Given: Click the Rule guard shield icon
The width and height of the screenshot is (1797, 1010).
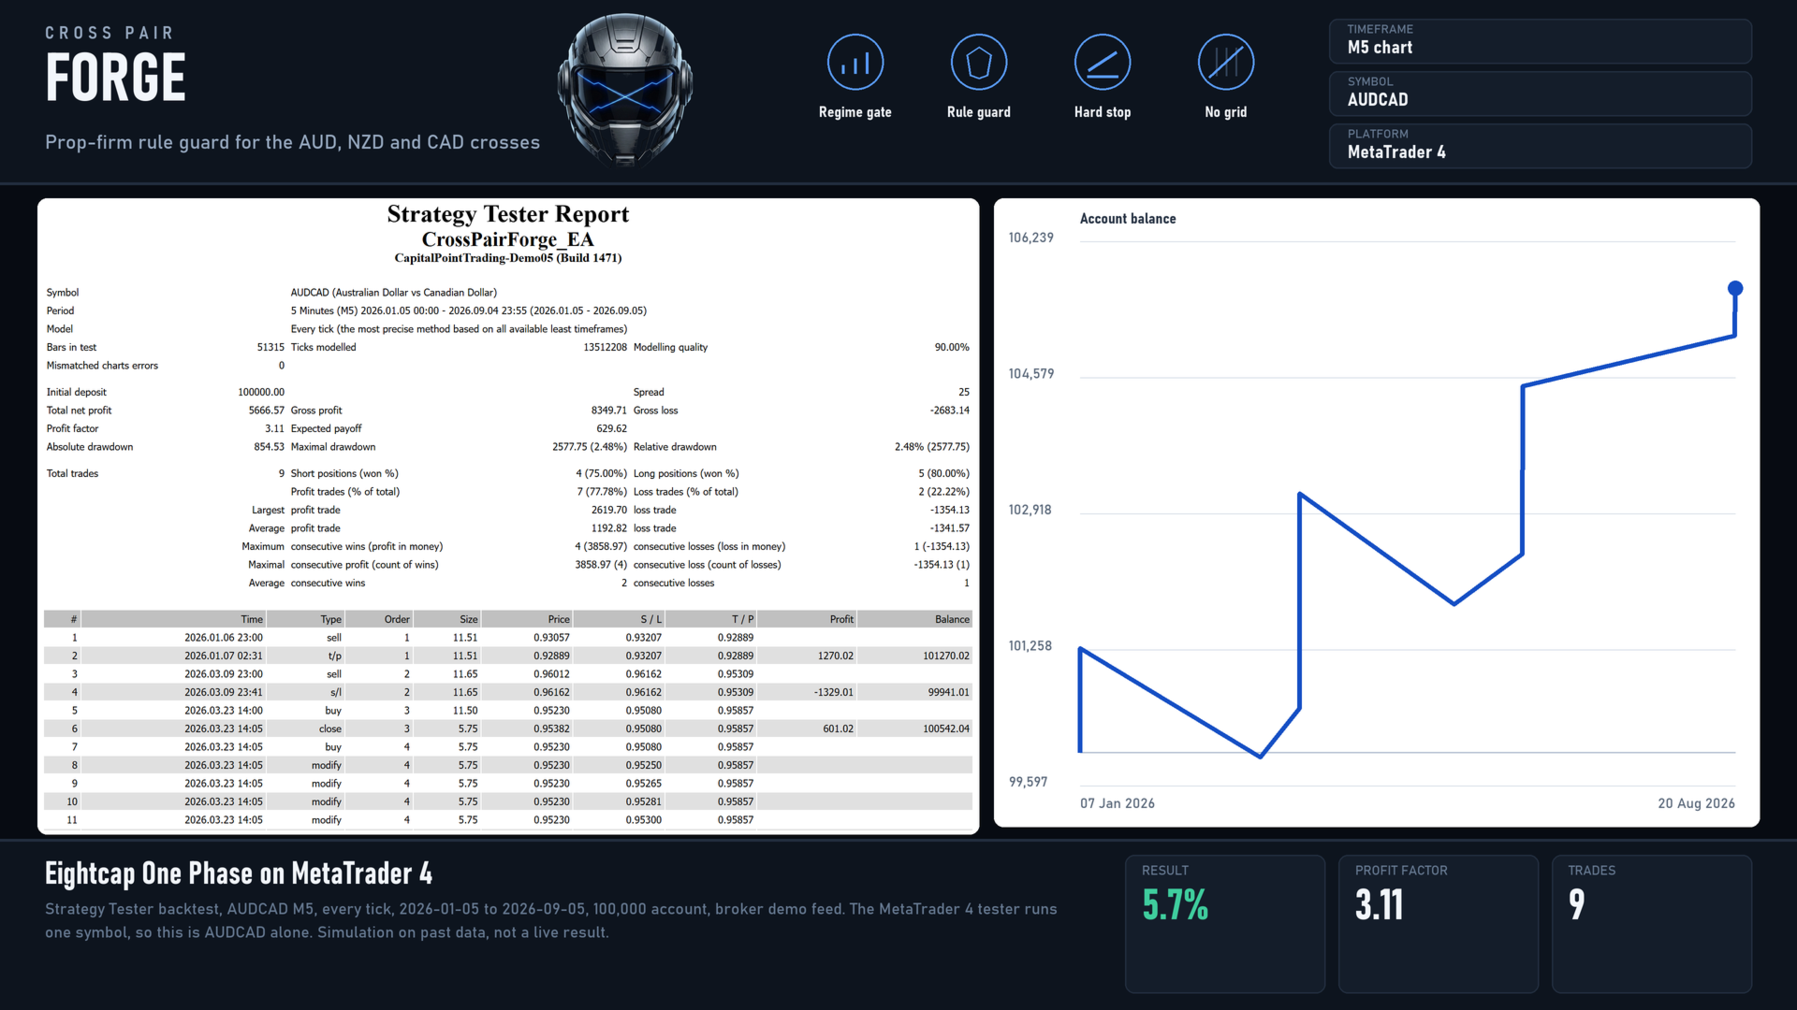Looking at the screenshot, I should [x=978, y=63].
